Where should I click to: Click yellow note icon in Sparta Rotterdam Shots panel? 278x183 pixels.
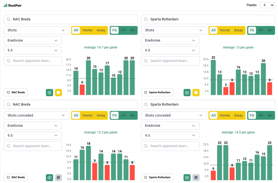[196, 92]
